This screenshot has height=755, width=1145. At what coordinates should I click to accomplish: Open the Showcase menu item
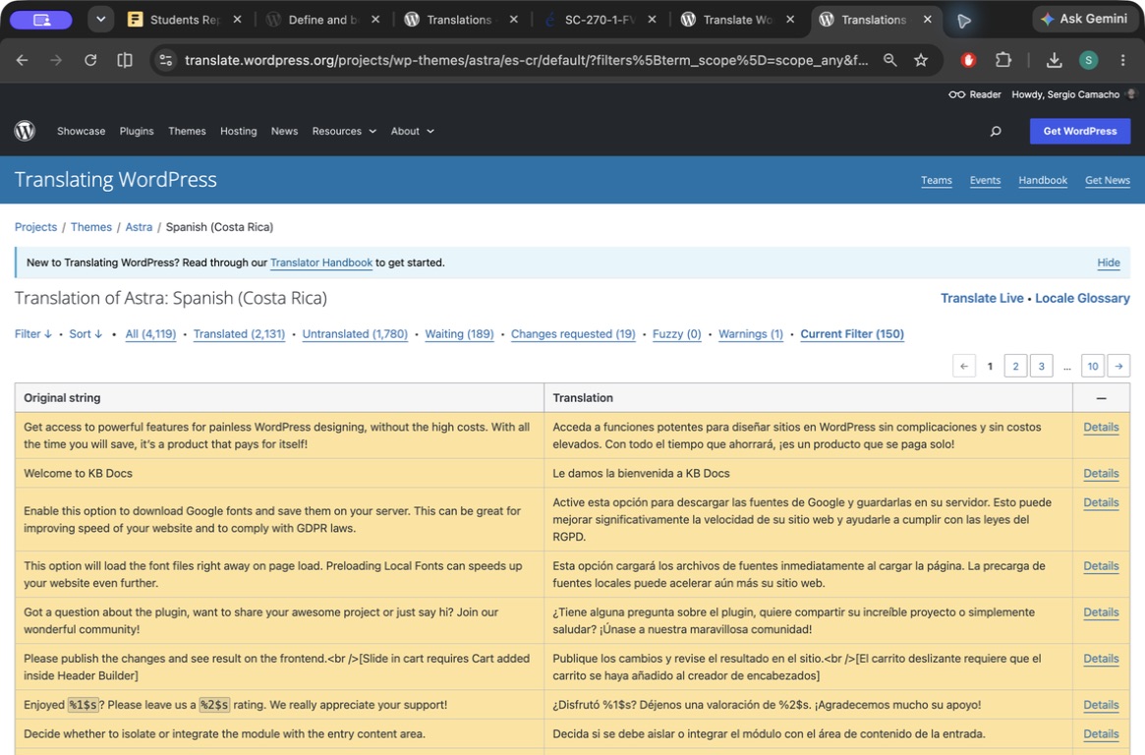coord(81,131)
